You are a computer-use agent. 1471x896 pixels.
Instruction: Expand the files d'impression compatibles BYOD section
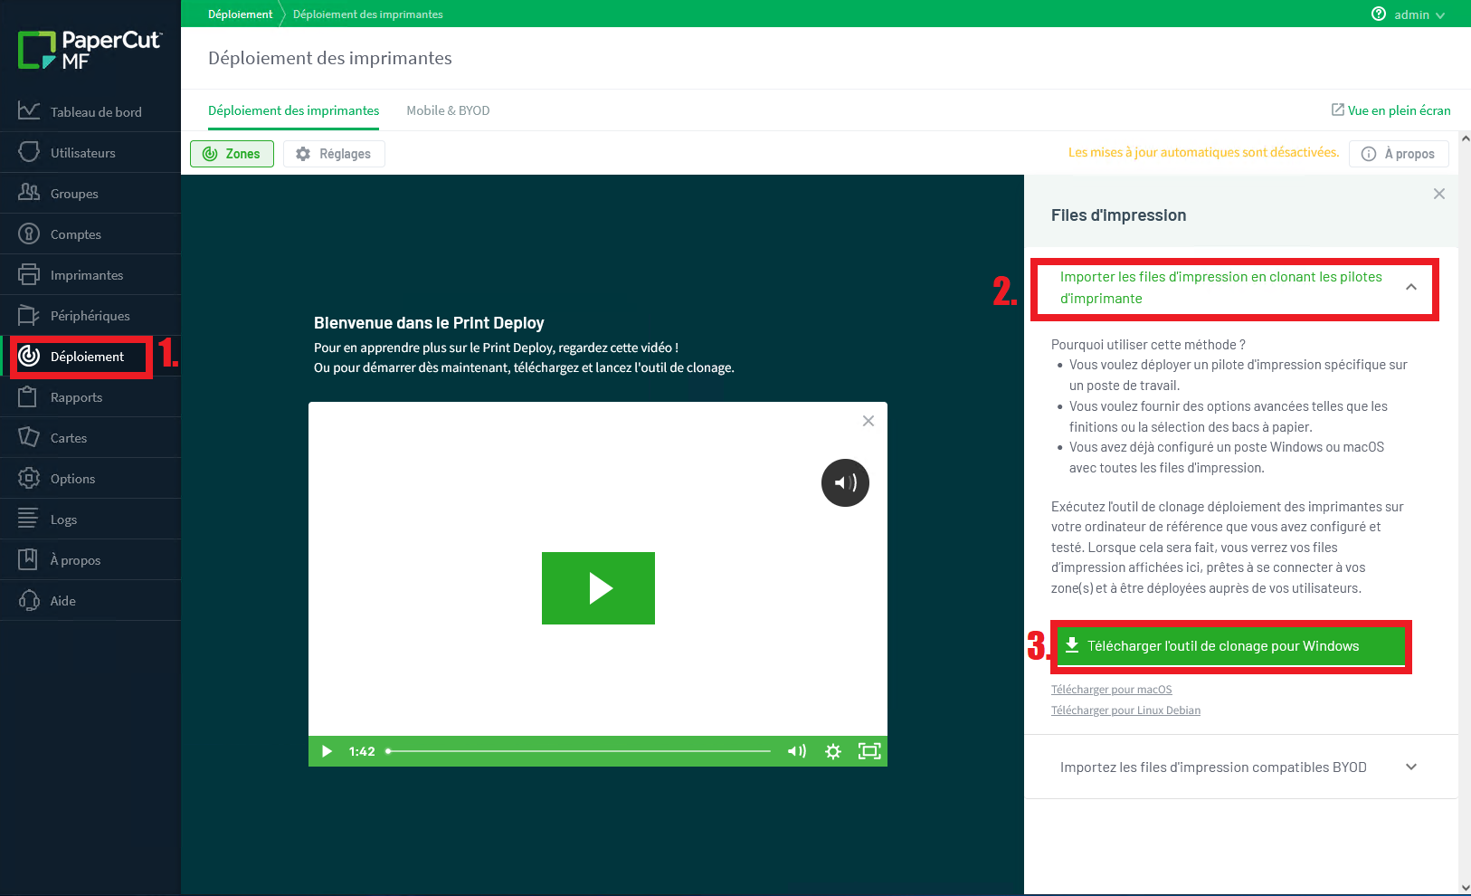[x=1410, y=767]
